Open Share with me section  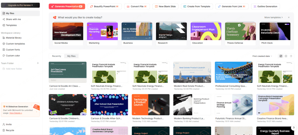(13, 19)
